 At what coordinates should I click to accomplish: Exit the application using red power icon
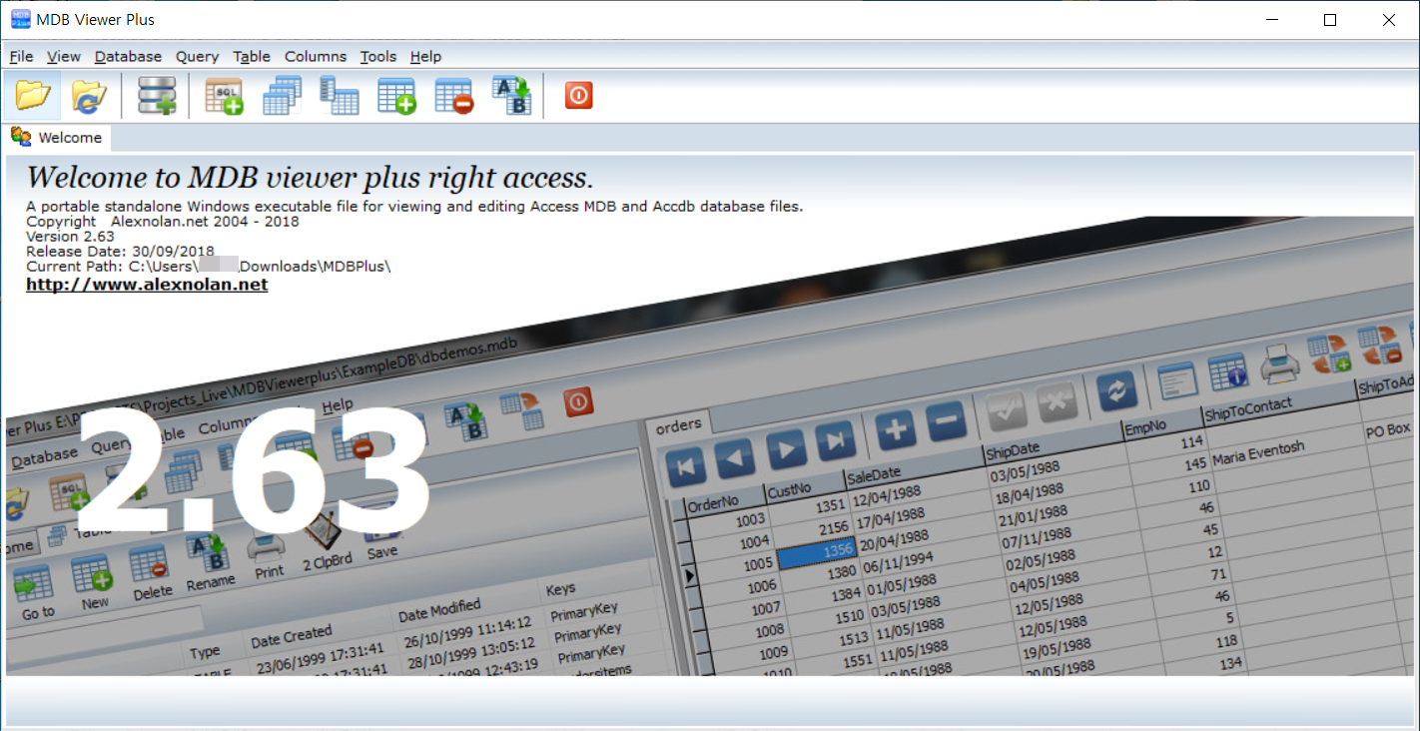pyautogui.click(x=579, y=96)
